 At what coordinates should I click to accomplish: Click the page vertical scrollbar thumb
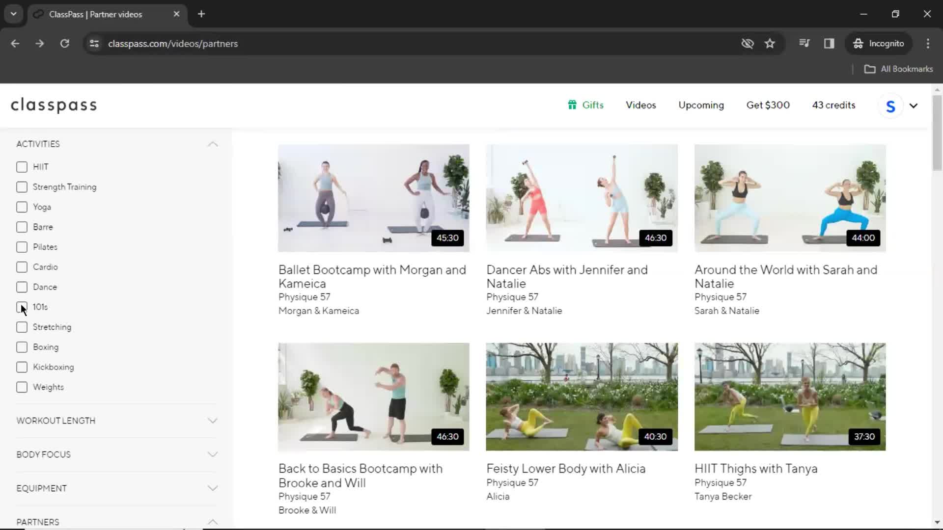[937, 132]
